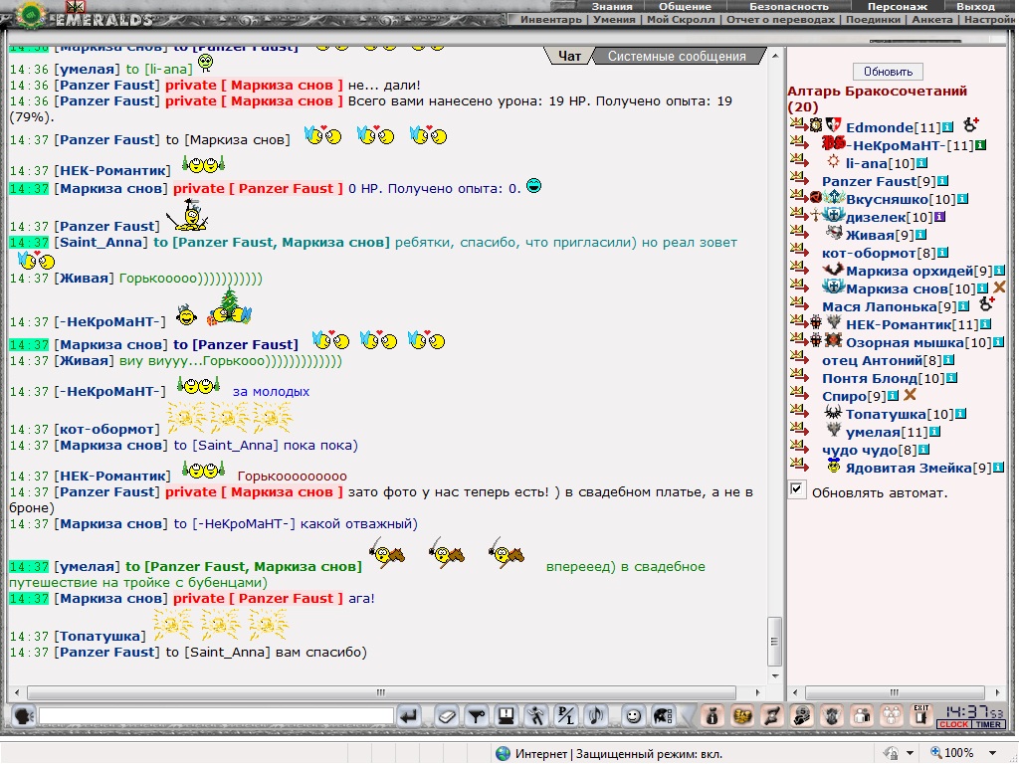Open the gold coins icon in bottom bar
The height and width of the screenshot is (764, 1019).
pyautogui.click(x=742, y=716)
